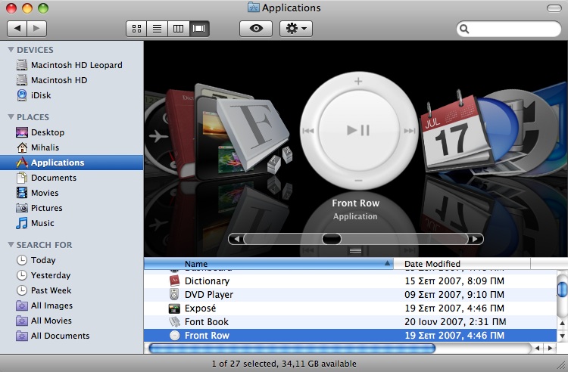This screenshot has height=372, width=568.
Task: Select the Front Row list row
Action: pyautogui.click(x=351, y=336)
